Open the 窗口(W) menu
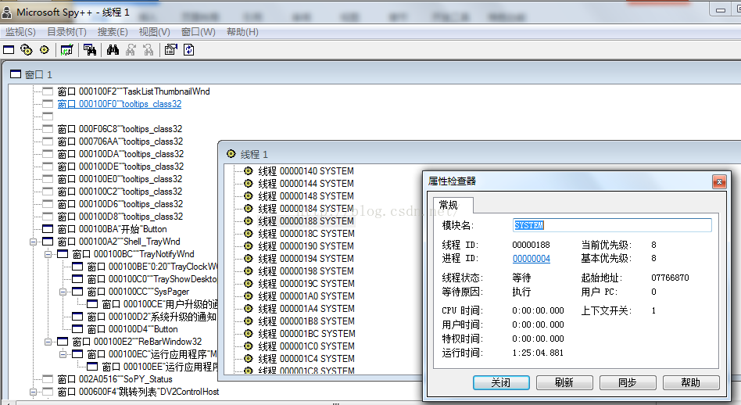This screenshot has width=741, height=405. click(x=198, y=31)
